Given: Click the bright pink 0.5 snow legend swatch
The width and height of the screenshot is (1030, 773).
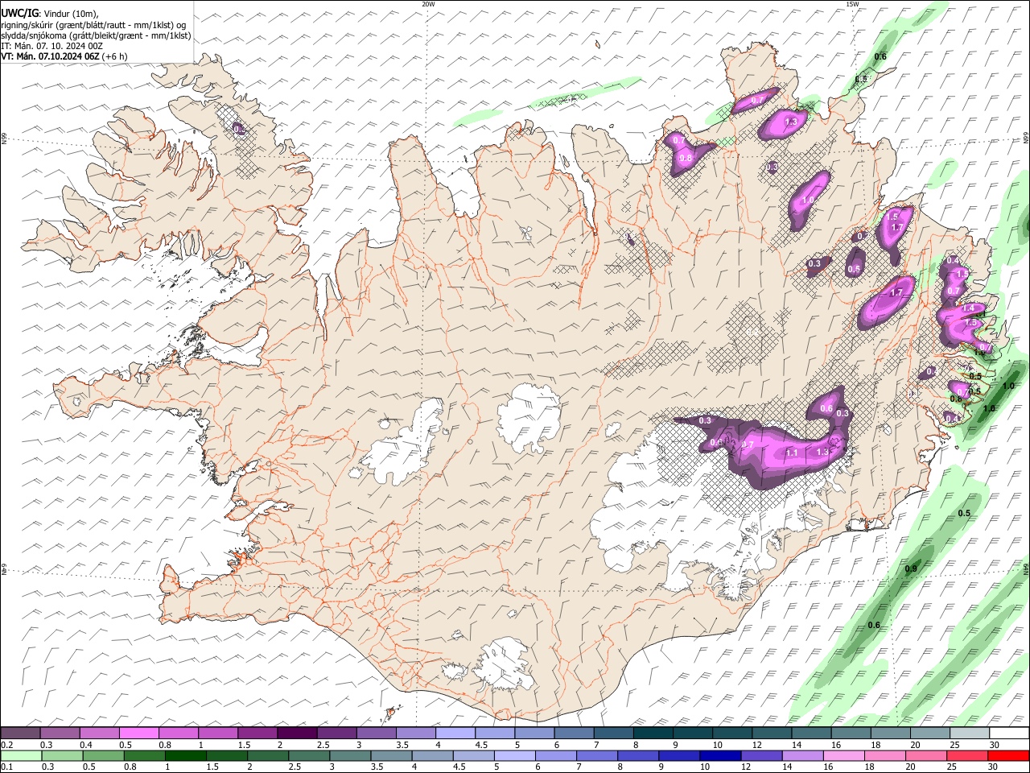Looking at the screenshot, I should pyautogui.click(x=139, y=734).
